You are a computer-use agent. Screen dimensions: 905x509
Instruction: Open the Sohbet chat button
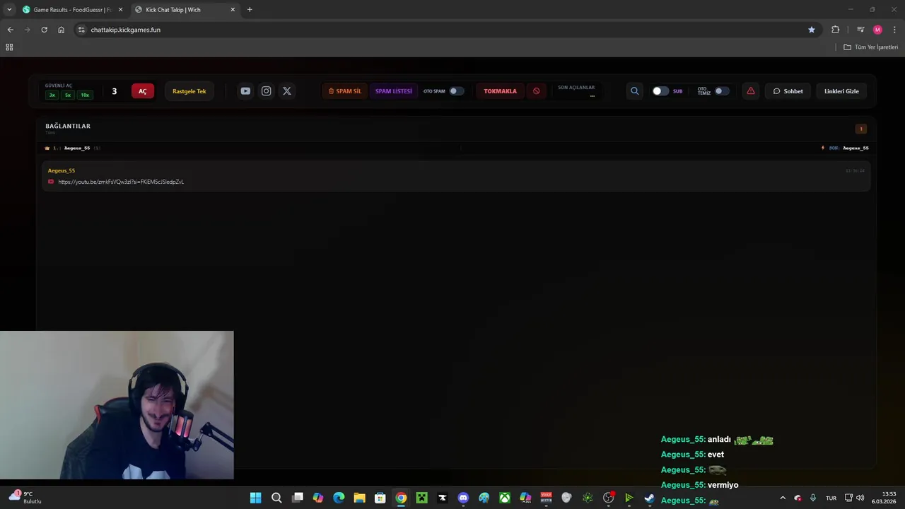788,91
